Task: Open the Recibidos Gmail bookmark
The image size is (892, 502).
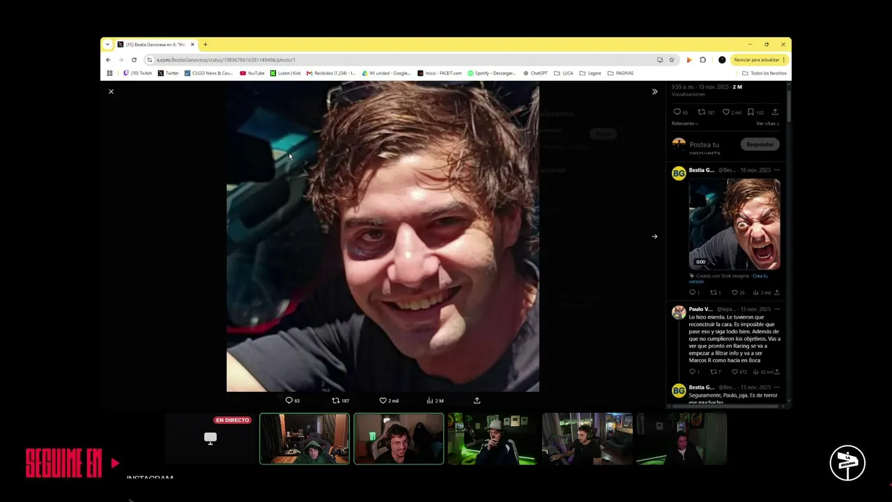Action: click(331, 73)
